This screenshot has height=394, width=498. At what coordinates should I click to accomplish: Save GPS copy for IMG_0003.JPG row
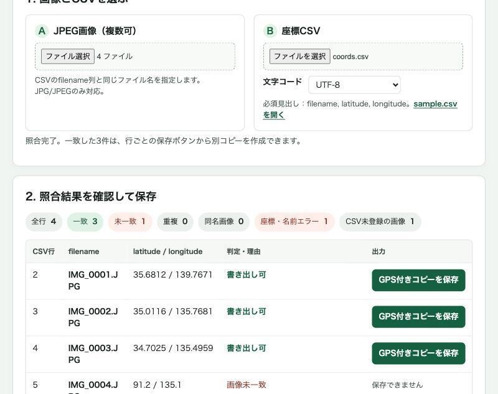tap(418, 353)
